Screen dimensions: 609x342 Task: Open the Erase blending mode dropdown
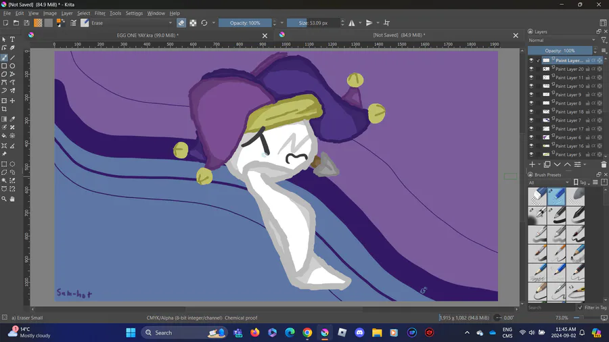(132, 23)
